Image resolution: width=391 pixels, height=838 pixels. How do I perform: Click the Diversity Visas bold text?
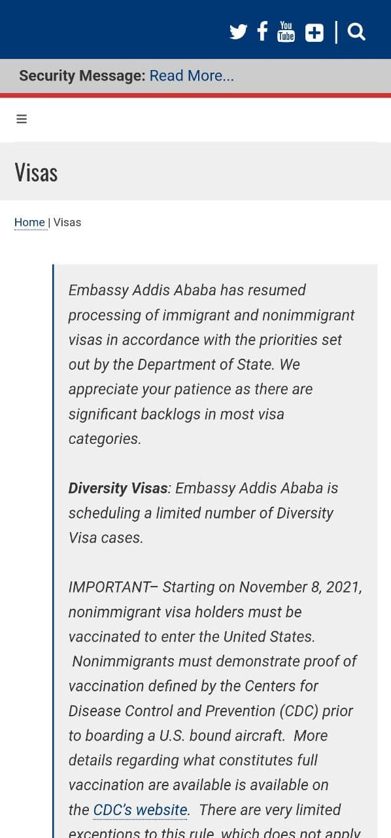(118, 488)
